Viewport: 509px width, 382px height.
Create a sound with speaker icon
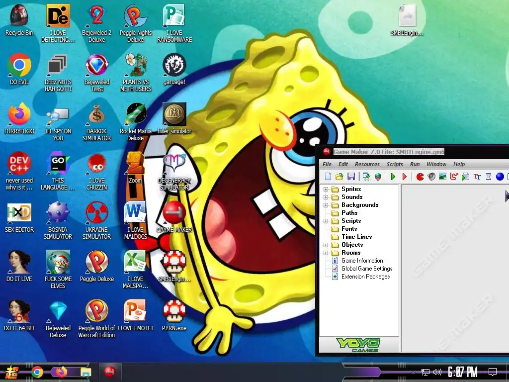[431, 177]
